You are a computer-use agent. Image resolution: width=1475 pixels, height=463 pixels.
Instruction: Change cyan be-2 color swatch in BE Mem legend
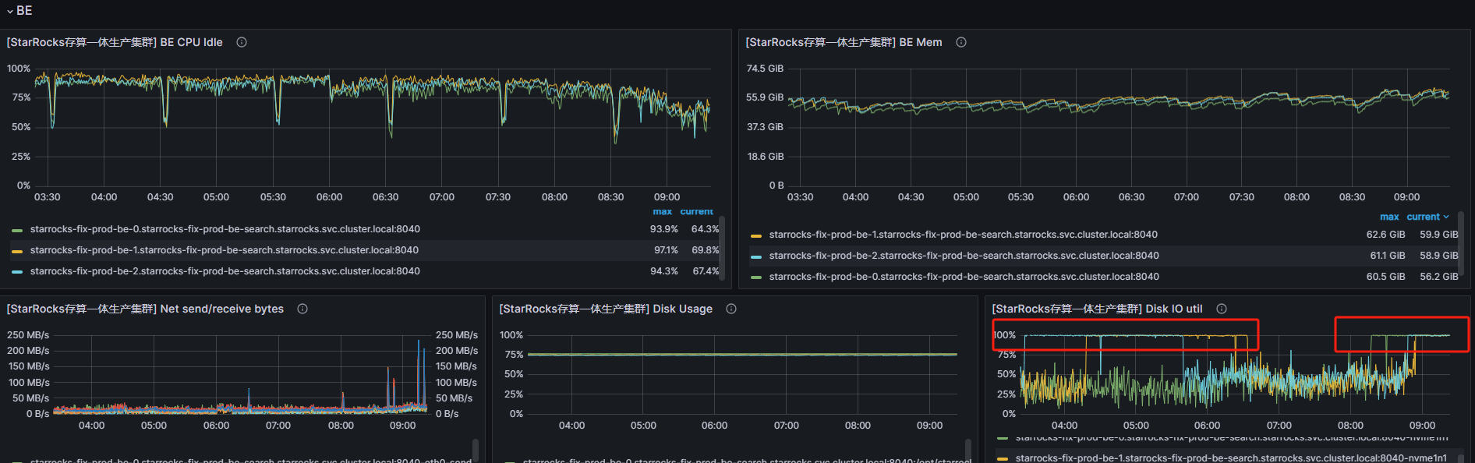pyautogui.click(x=756, y=256)
